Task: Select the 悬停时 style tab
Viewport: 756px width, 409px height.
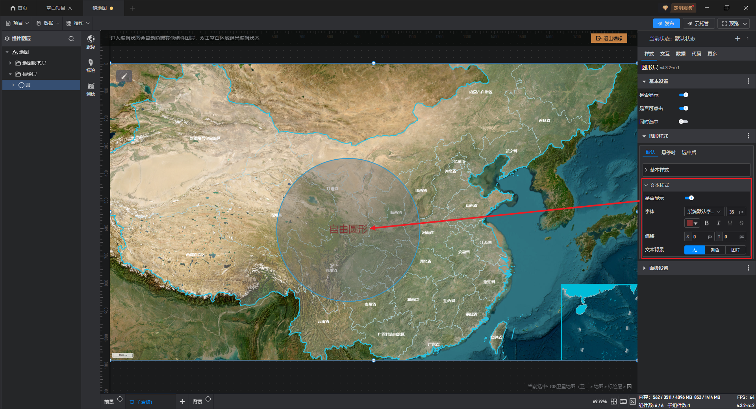Action: coord(669,153)
